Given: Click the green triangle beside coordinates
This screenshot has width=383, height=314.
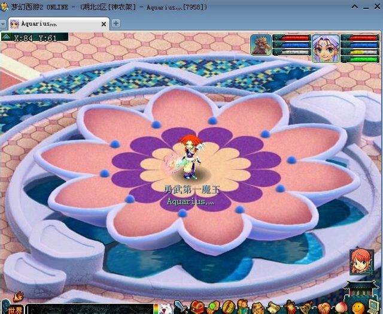Looking at the screenshot, I should point(7,37).
